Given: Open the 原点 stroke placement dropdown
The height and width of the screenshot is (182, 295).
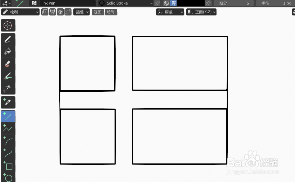Looking at the screenshot, I should pos(170,12).
